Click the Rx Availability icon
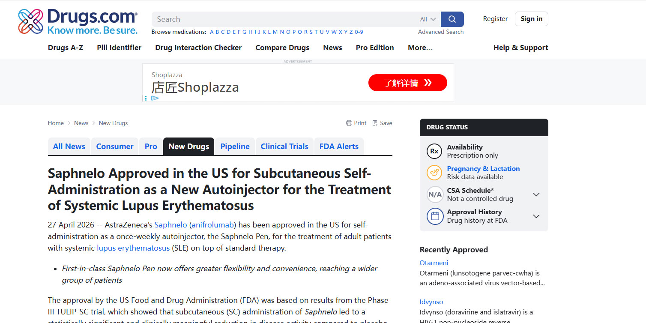This screenshot has height=323, width=646. [x=434, y=151]
